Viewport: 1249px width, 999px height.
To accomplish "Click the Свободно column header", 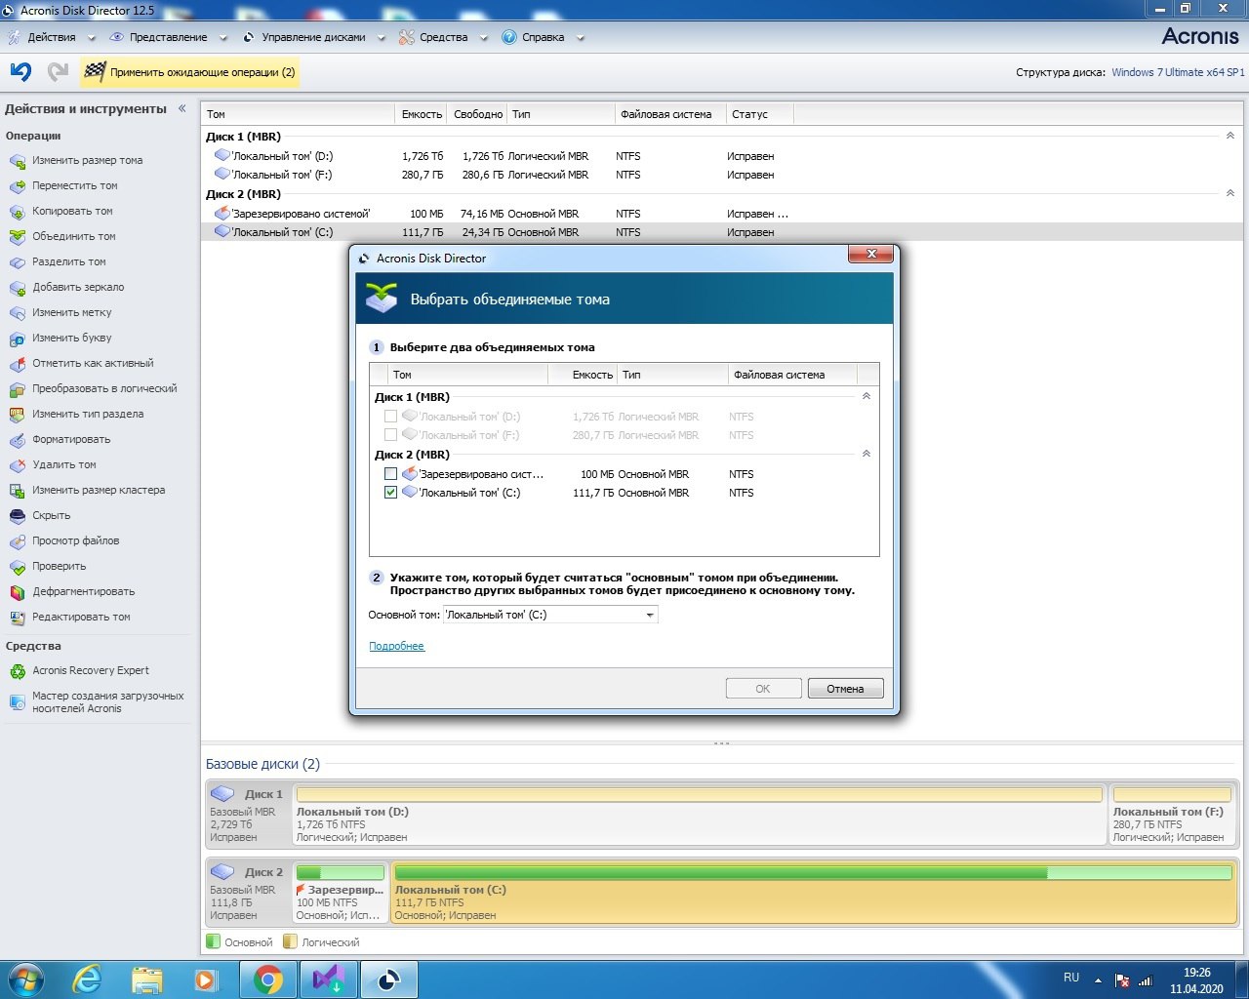I will pyautogui.click(x=478, y=114).
